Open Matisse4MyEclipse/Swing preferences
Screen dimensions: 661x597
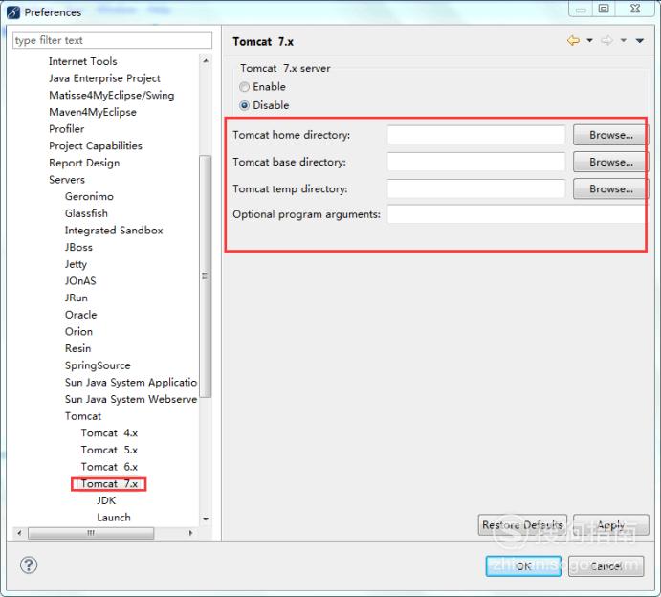click(112, 96)
